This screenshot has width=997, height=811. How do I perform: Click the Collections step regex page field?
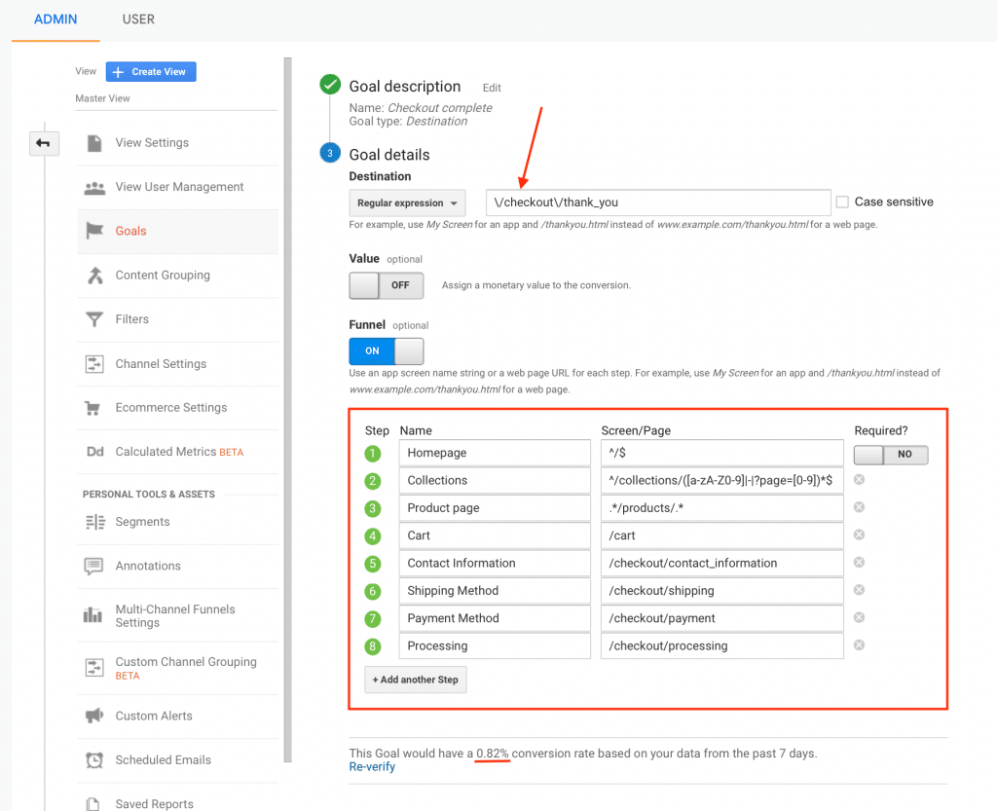coord(721,481)
